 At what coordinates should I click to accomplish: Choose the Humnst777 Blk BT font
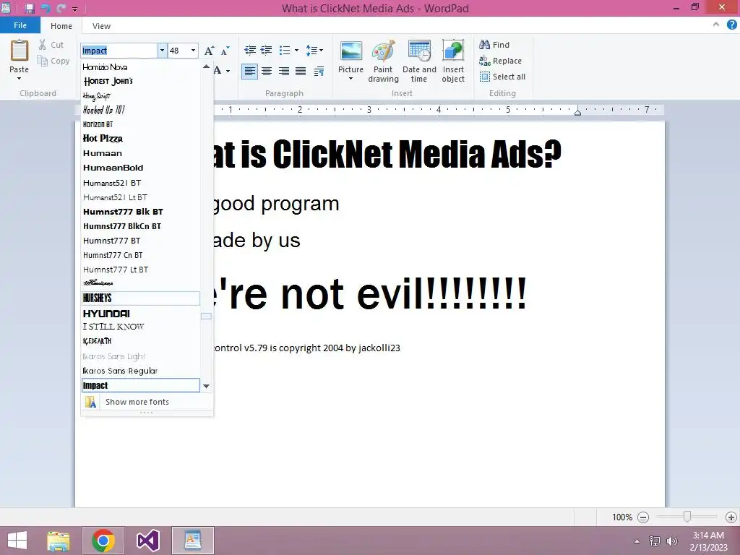tap(141, 212)
